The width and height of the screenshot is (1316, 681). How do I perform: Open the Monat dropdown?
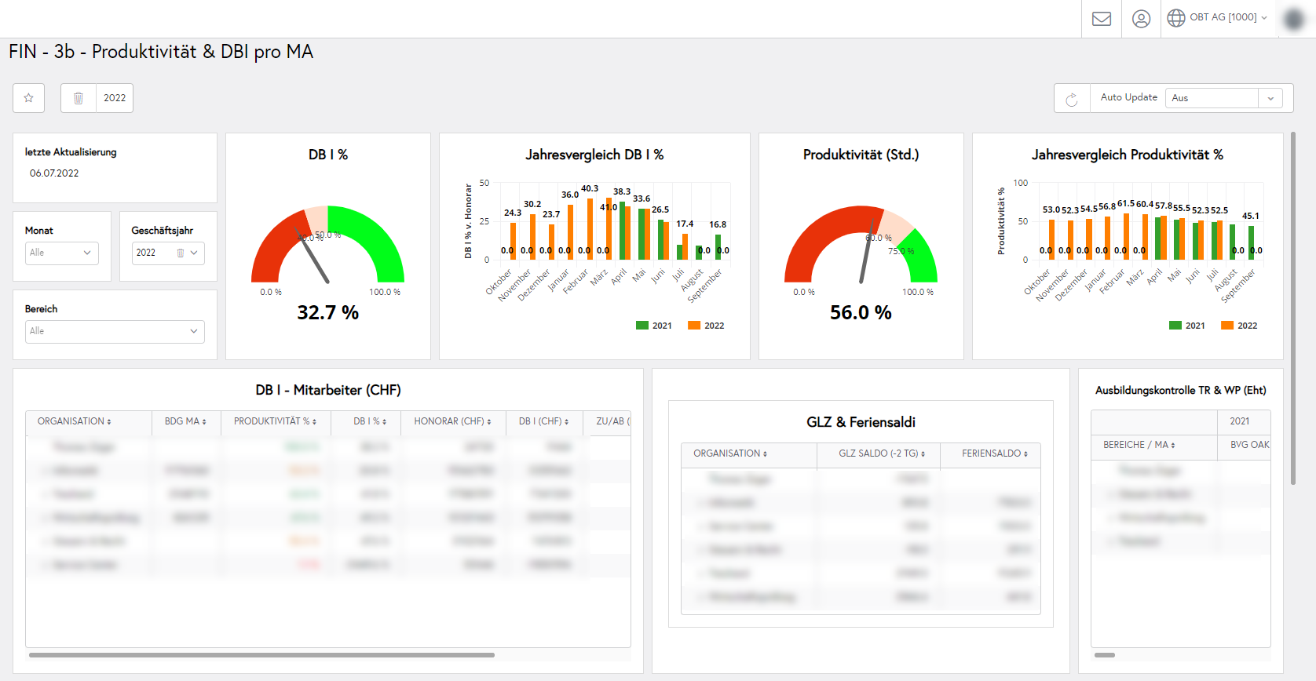point(61,253)
